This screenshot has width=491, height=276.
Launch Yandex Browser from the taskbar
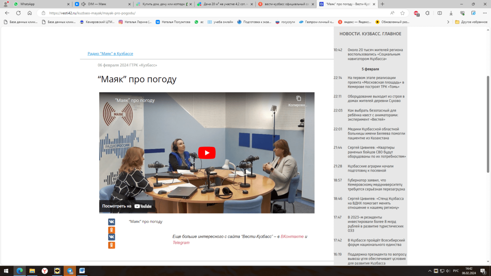45,271
